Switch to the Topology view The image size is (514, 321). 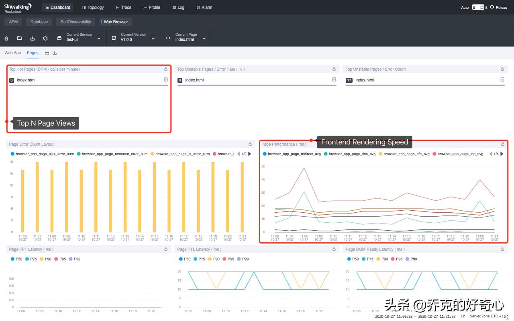pyautogui.click(x=93, y=7)
